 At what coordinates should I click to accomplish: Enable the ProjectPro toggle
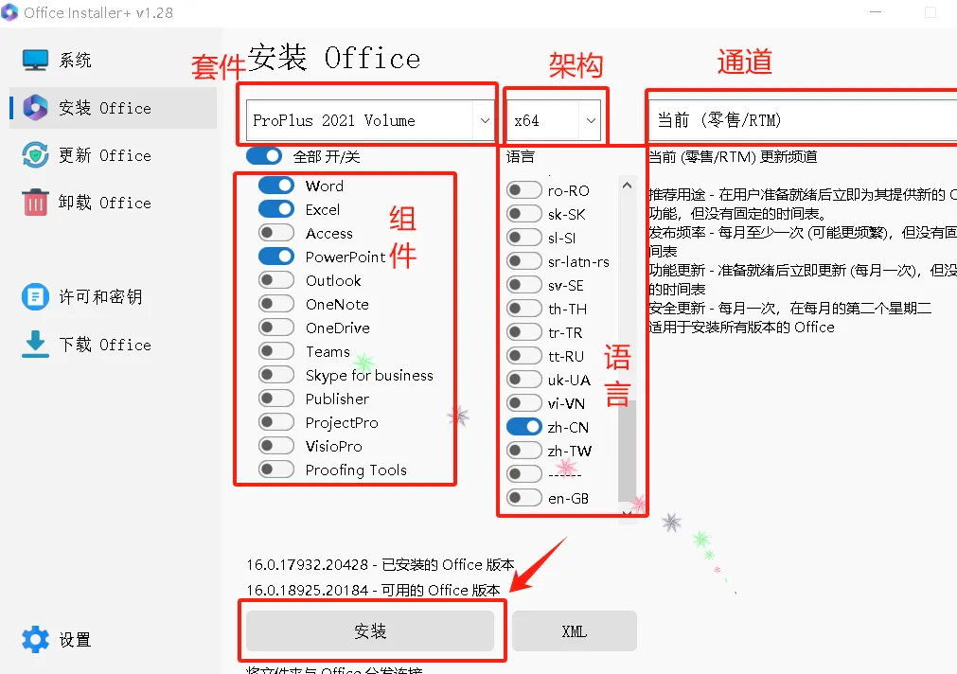coord(276,422)
